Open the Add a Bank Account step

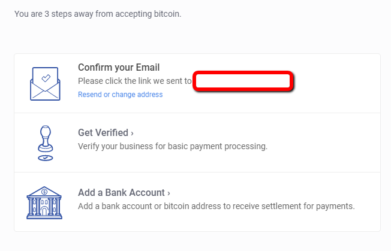point(124,193)
